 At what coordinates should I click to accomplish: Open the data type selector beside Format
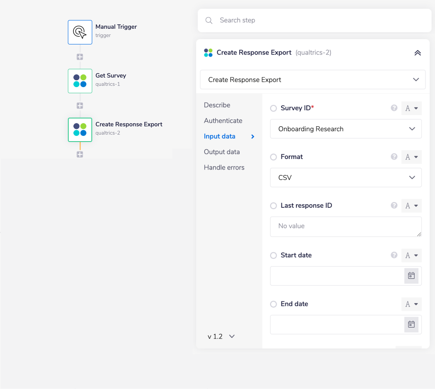(x=411, y=157)
